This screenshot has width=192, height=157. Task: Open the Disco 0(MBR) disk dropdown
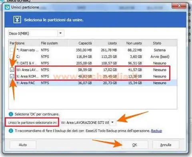61,33
